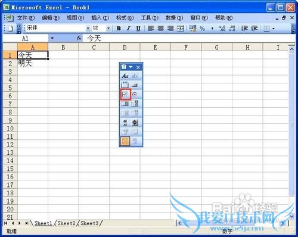Open the 窗口(W) menu
Screen dimensions: 298x237
pos(199,18)
